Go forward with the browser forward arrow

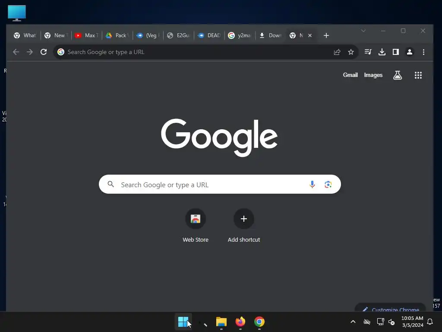(30, 52)
